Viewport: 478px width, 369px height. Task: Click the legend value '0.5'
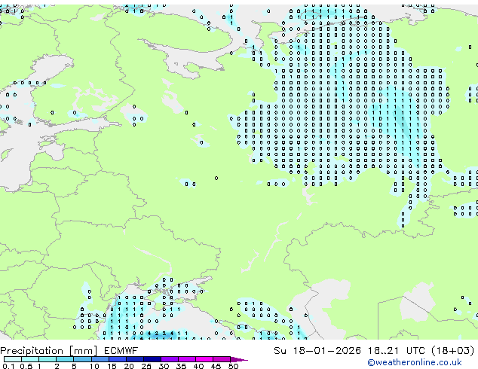pyautogui.click(x=26, y=366)
